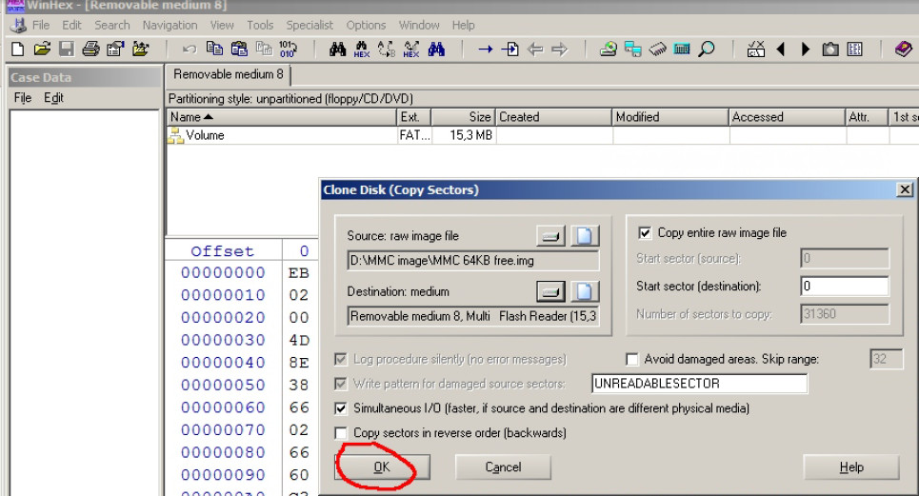
Task: Click the source path D:\MMC image field
Action: coord(473,261)
